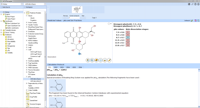Click the Current compound number field
Image resolution: width=200 pixels, height=108 pixels.
74,18
